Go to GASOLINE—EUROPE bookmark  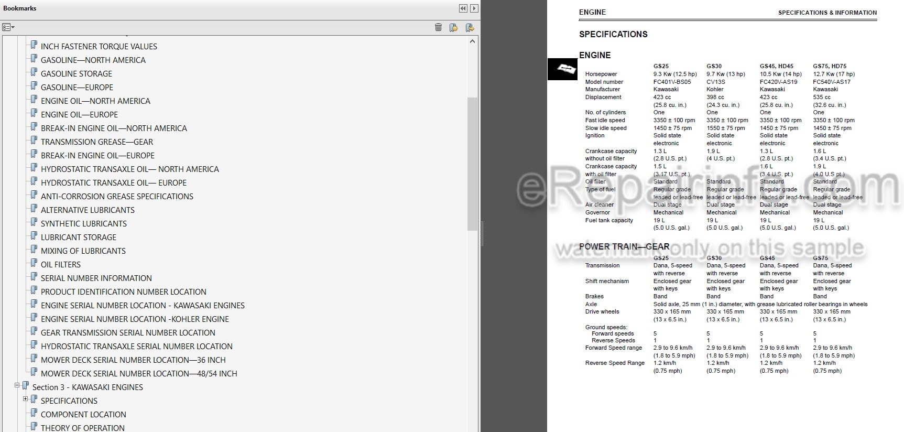(77, 88)
